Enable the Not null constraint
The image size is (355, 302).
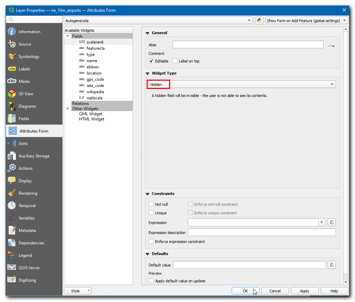click(151, 204)
